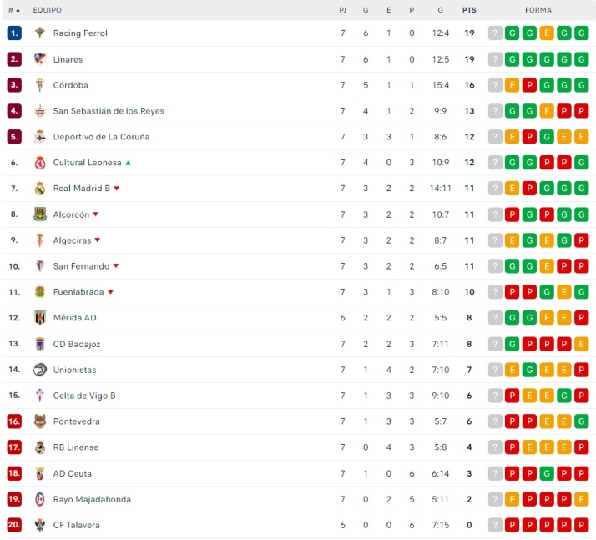Click the position 20 red rank badge

14,525
